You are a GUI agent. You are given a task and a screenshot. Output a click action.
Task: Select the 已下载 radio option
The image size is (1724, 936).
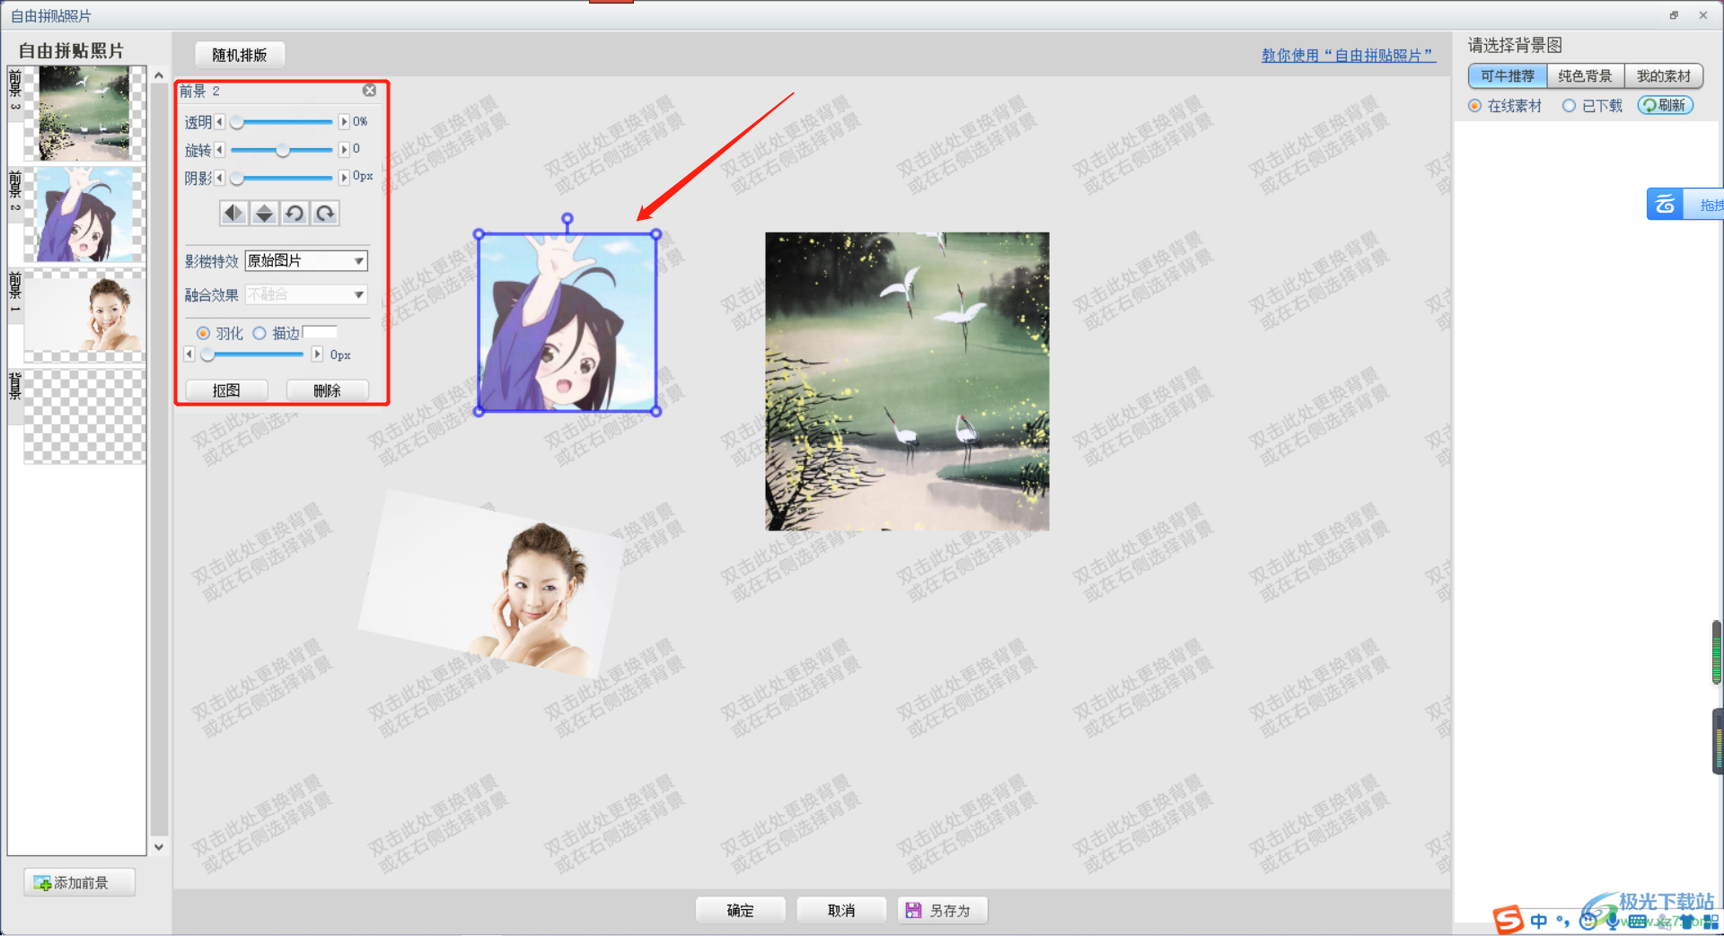click(x=1569, y=106)
